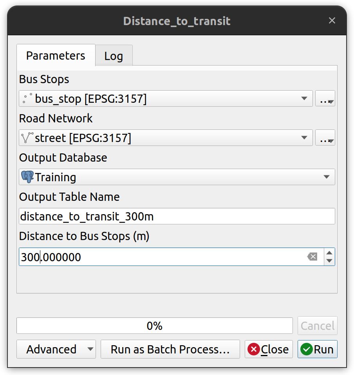The image size is (354, 375).
Task: Expand the Bus Stops layer dropdown
Action: coord(304,98)
